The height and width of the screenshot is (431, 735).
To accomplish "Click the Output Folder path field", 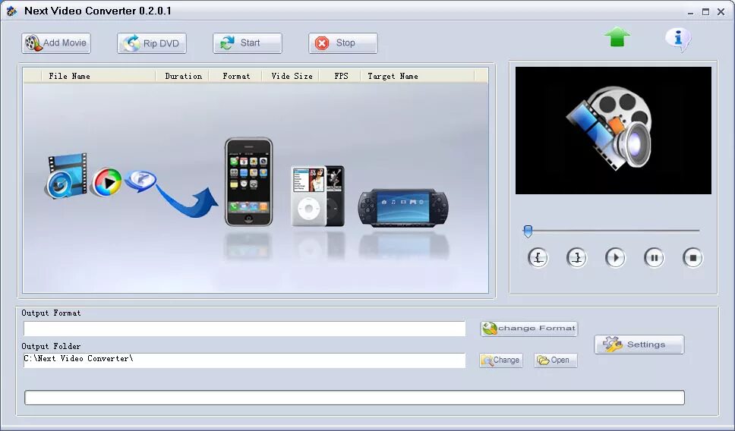I will (x=244, y=360).
